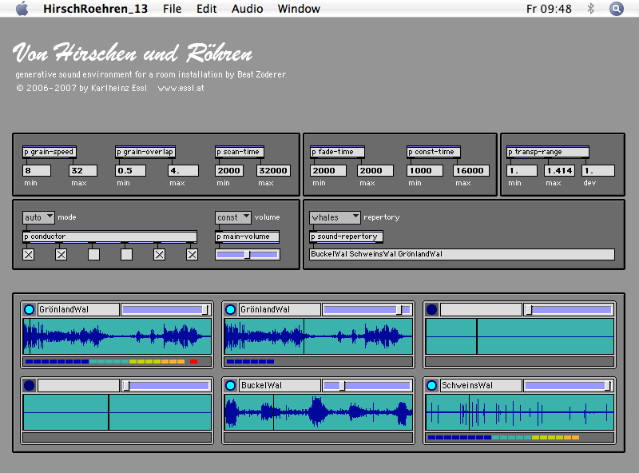Select transp-range max value 1.414
639x473 pixels.
click(560, 170)
